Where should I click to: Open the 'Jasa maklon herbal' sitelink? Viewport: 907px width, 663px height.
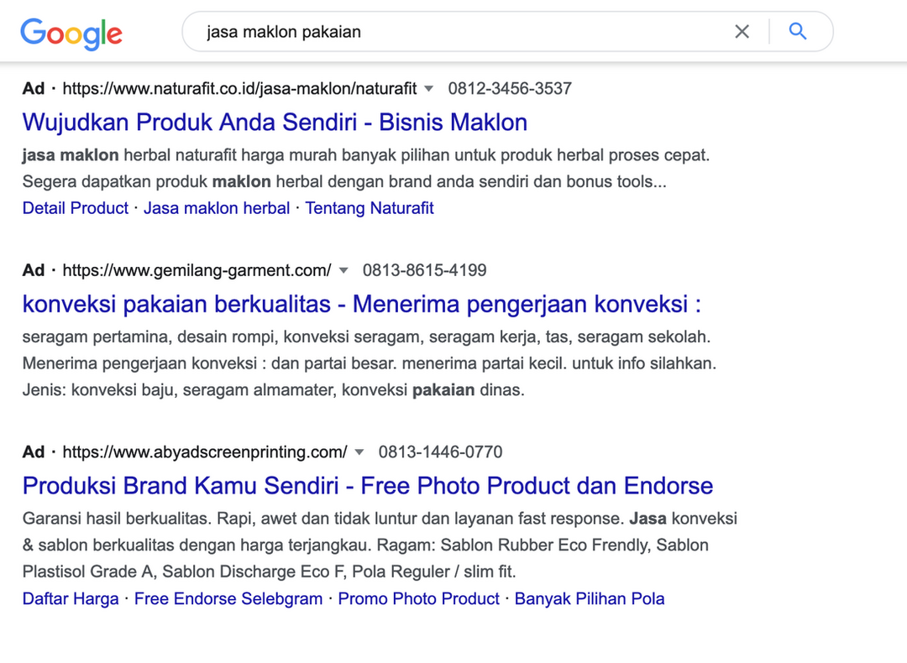[217, 207]
